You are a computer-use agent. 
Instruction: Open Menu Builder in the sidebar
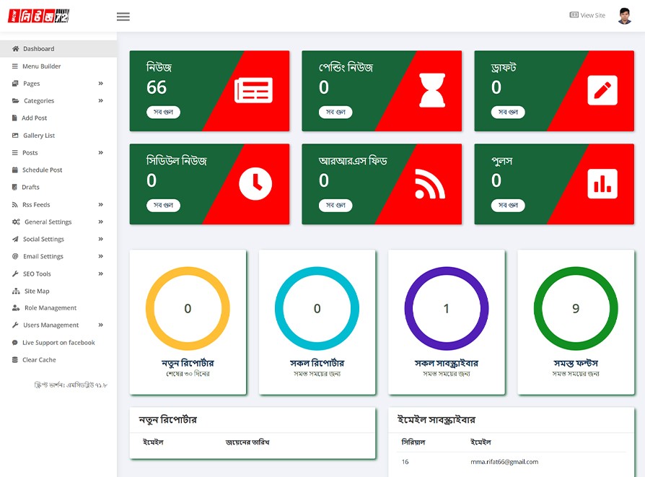coord(41,66)
